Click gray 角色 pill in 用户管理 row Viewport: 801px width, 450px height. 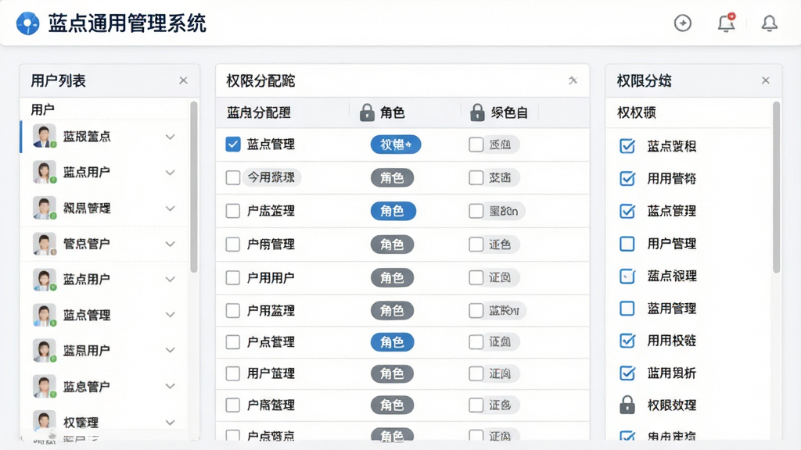pyautogui.click(x=393, y=373)
